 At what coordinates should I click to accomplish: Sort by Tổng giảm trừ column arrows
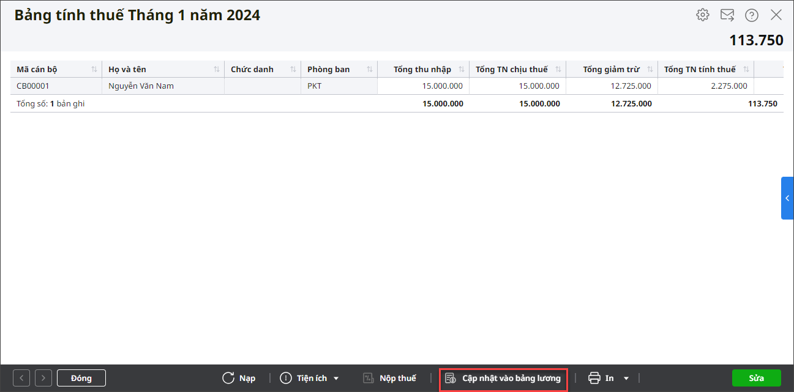tap(650, 69)
